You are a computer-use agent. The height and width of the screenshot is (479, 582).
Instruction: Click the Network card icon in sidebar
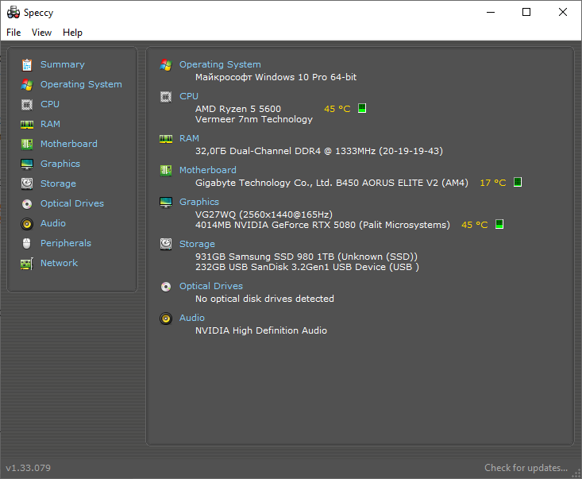click(27, 264)
